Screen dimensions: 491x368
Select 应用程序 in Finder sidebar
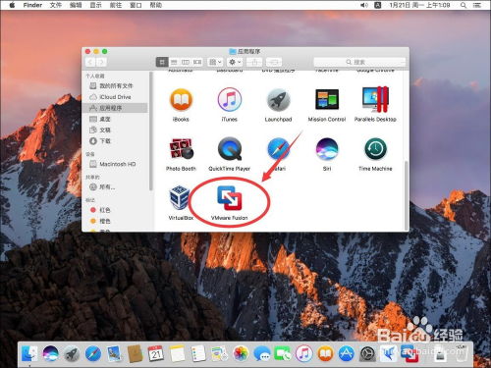tap(116, 108)
